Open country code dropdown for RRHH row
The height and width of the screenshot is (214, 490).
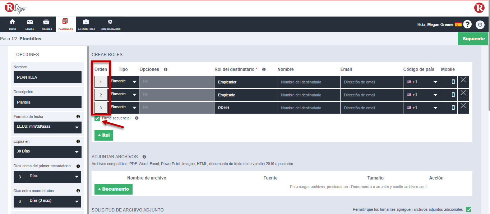coord(422,108)
